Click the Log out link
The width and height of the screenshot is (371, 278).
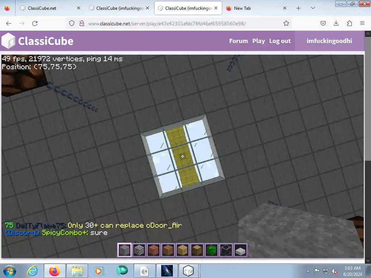280,41
